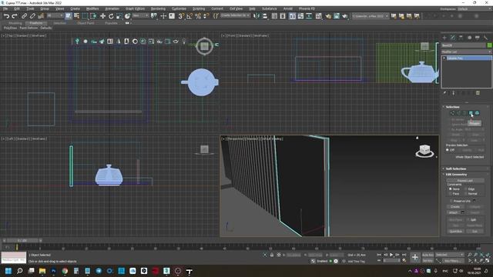The width and height of the screenshot is (493, 277).
Task: Click the Create button in Edit Geometry
Action: [455, 207]
